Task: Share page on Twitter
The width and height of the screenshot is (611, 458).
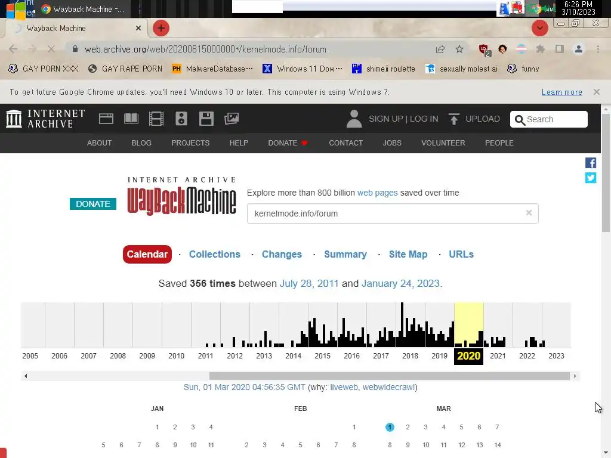Action: tap(590, 178)
